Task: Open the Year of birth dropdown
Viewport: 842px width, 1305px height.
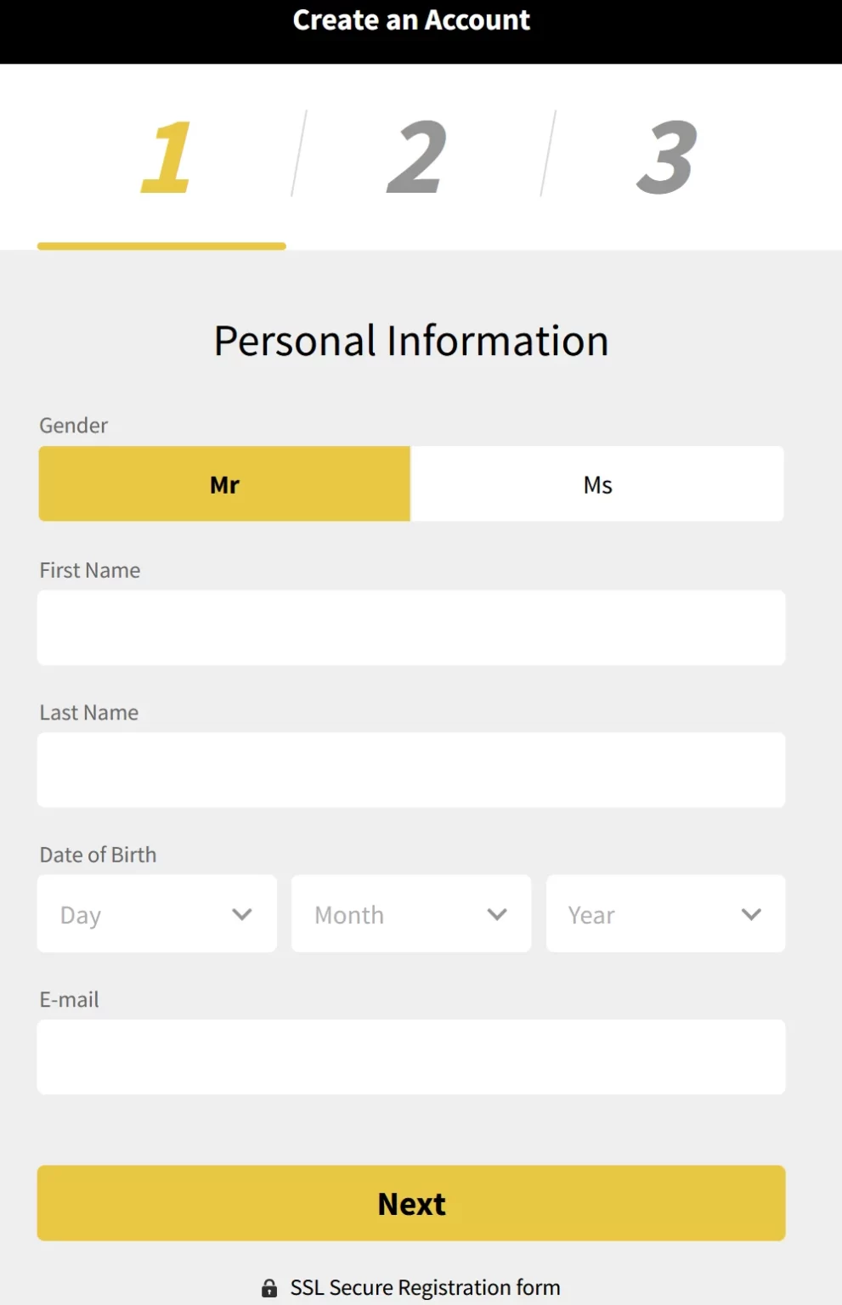Action: coord(665,914)
